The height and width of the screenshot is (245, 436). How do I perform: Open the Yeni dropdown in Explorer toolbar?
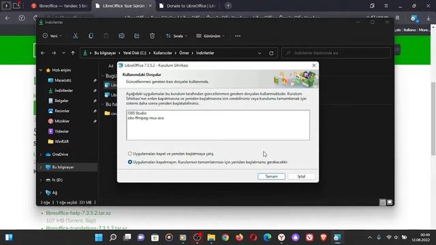click(x=52, y=36)
